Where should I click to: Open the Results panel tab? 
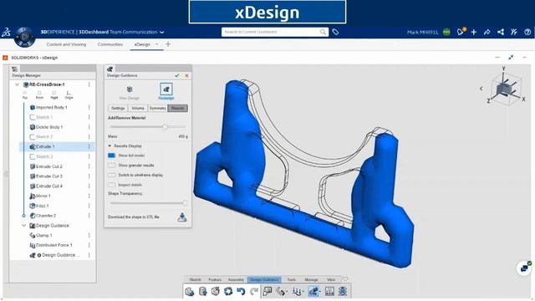178,108
